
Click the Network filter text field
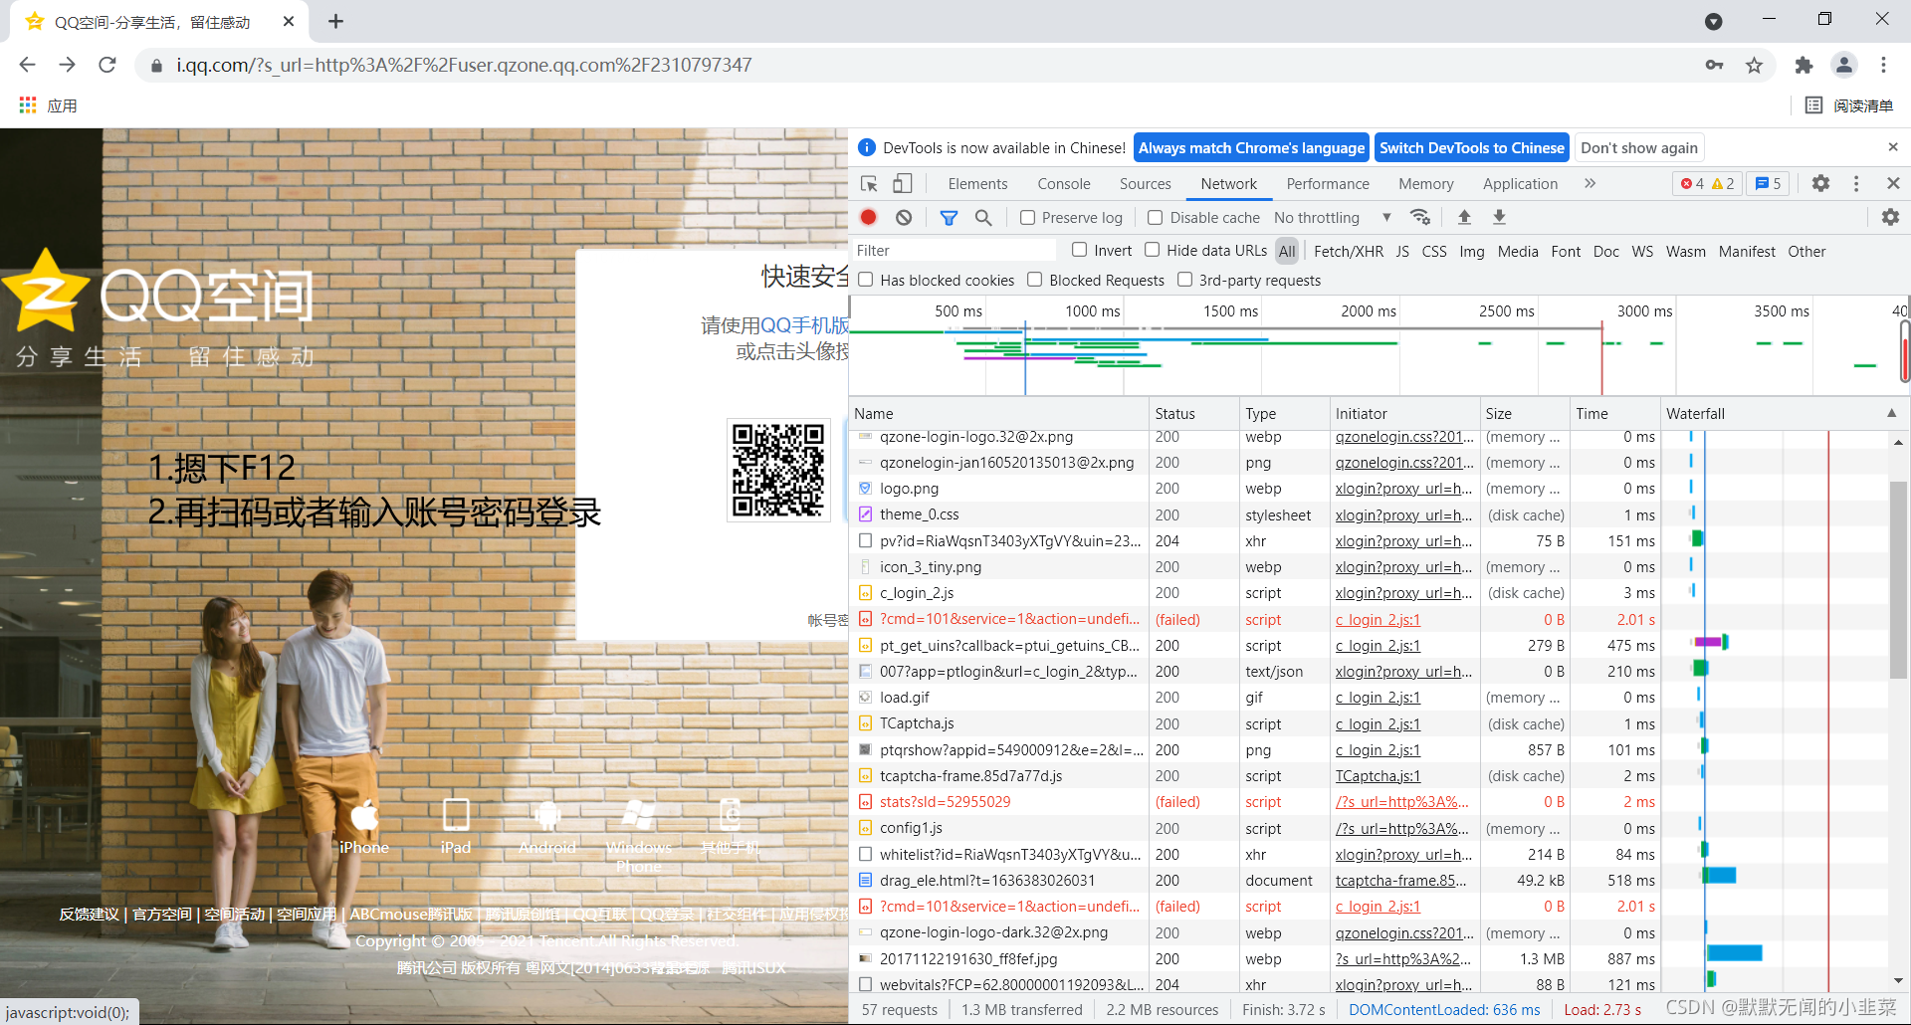click(953, 251)
